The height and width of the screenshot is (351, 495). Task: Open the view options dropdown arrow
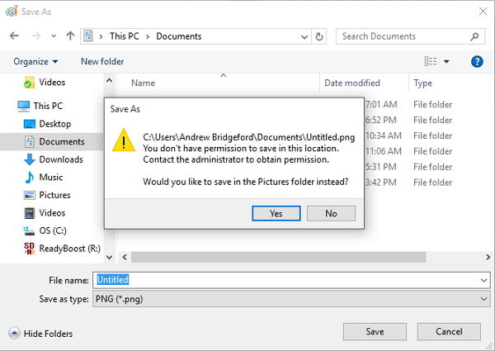pos(446,61)
